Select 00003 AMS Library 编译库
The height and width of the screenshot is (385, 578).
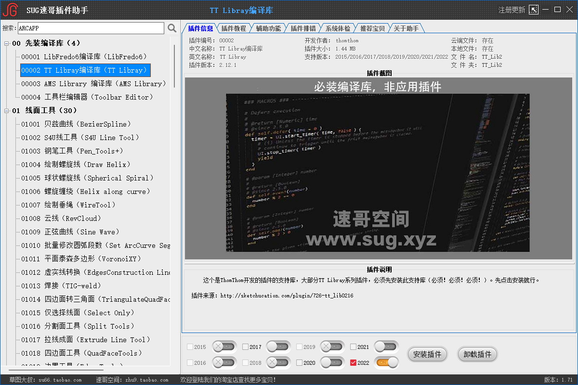[93, 84]
